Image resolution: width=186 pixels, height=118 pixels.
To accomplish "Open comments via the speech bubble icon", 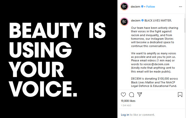I will point(131,95).
